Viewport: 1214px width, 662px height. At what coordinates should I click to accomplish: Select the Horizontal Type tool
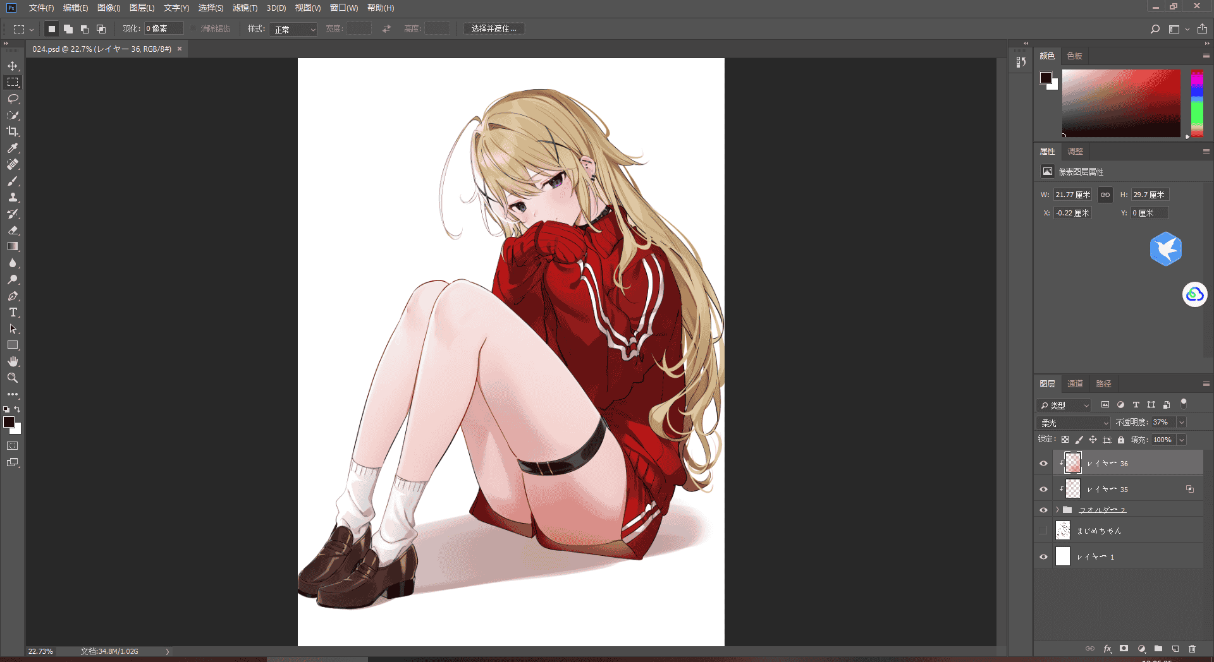coord(13,312)
